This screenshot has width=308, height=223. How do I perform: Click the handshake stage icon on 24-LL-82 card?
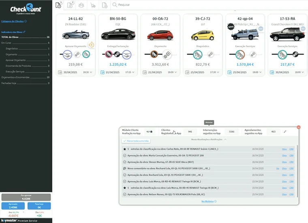pos(67,54)
